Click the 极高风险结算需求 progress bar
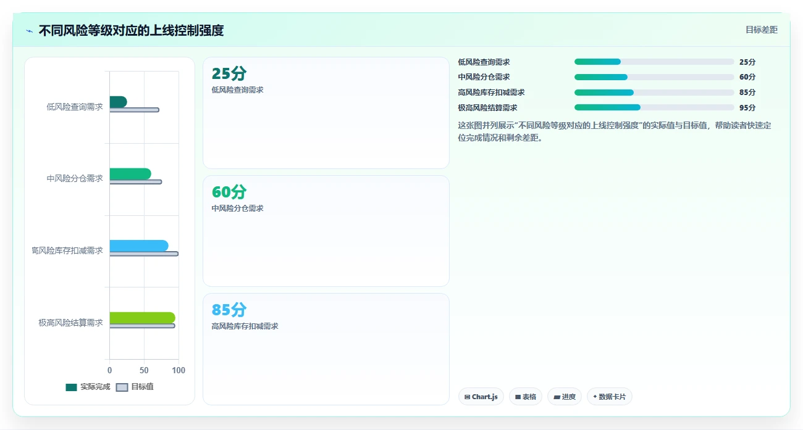The width and height of the screenshot is (803, 430). click(654, 107)
